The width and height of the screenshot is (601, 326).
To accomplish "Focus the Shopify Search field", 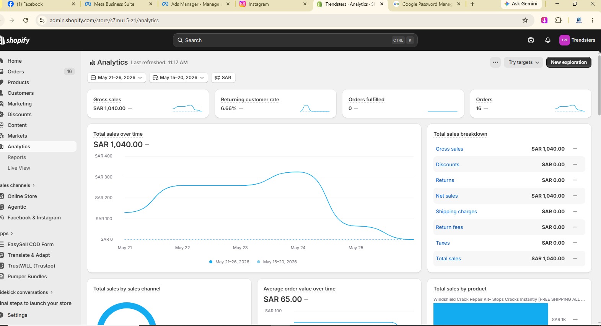I will [295, 40].
